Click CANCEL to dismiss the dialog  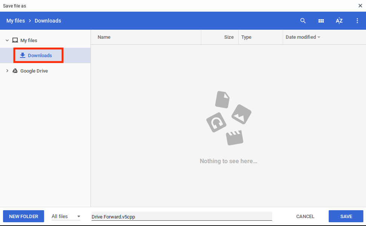[305, 216]
